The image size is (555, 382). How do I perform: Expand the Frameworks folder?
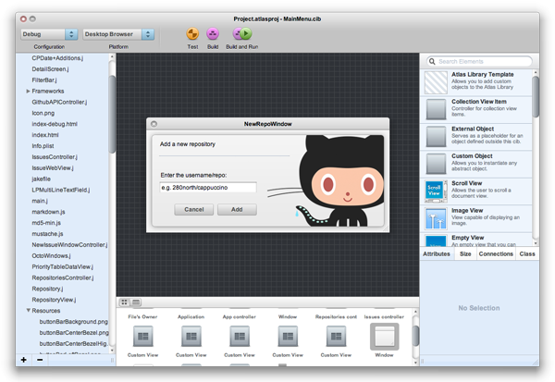click(28, 91)
